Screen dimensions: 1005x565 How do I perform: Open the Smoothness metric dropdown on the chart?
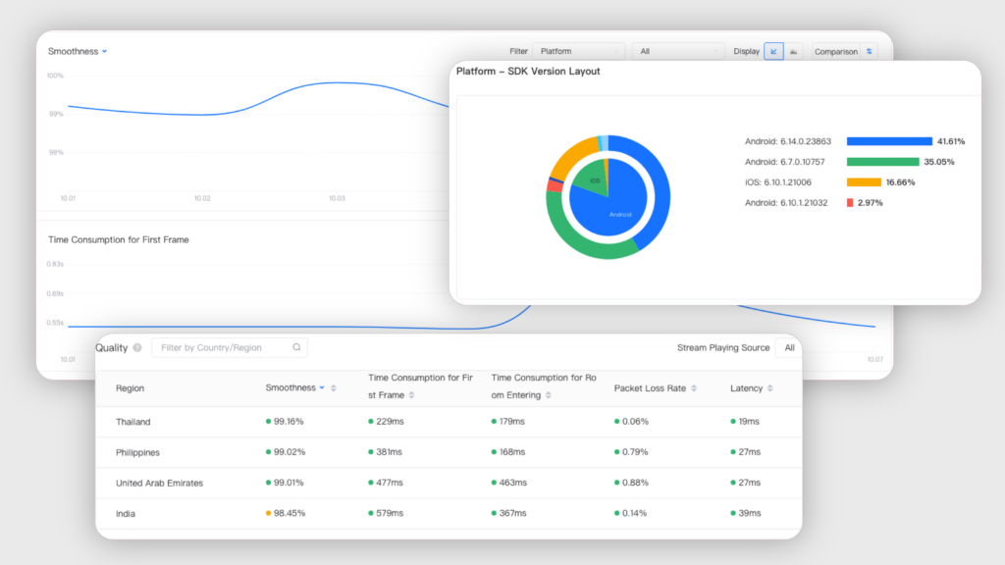(x=78, y=51)
